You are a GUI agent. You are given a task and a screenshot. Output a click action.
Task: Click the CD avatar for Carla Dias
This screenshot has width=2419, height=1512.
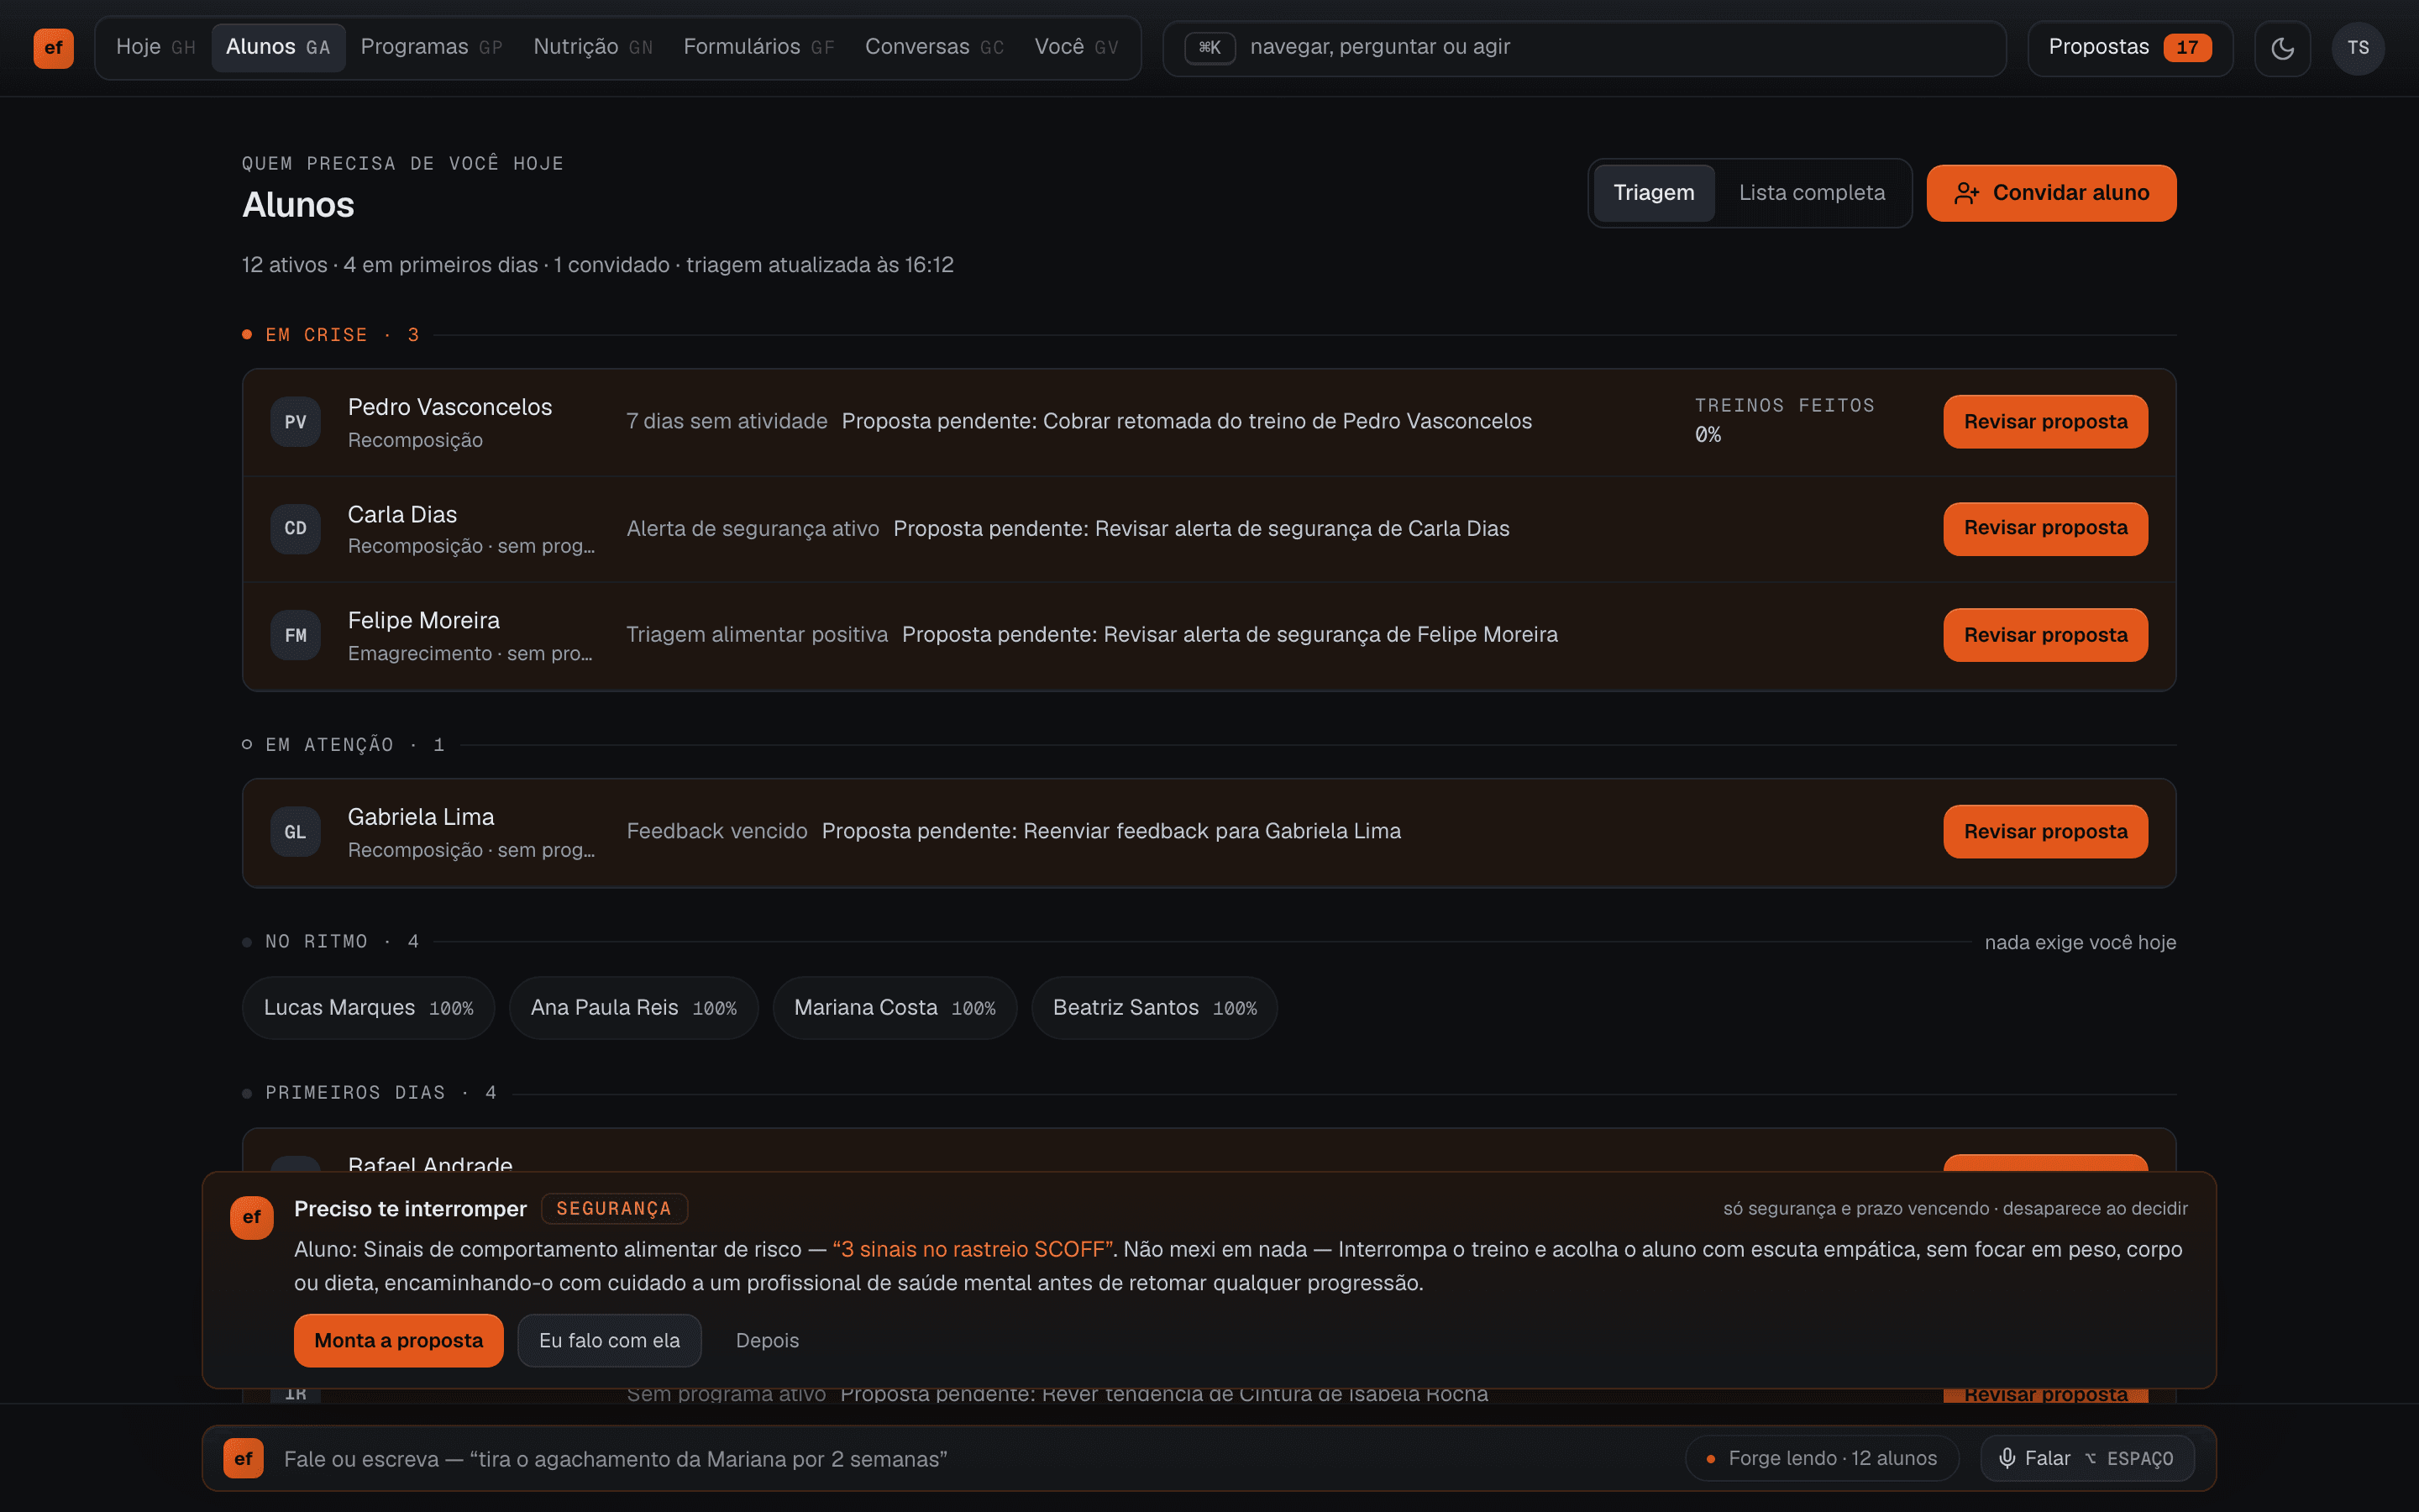coord(295,528)
